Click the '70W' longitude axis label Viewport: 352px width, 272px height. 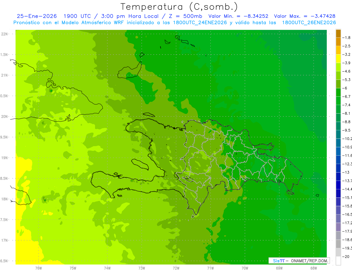(x=245, y=268)
